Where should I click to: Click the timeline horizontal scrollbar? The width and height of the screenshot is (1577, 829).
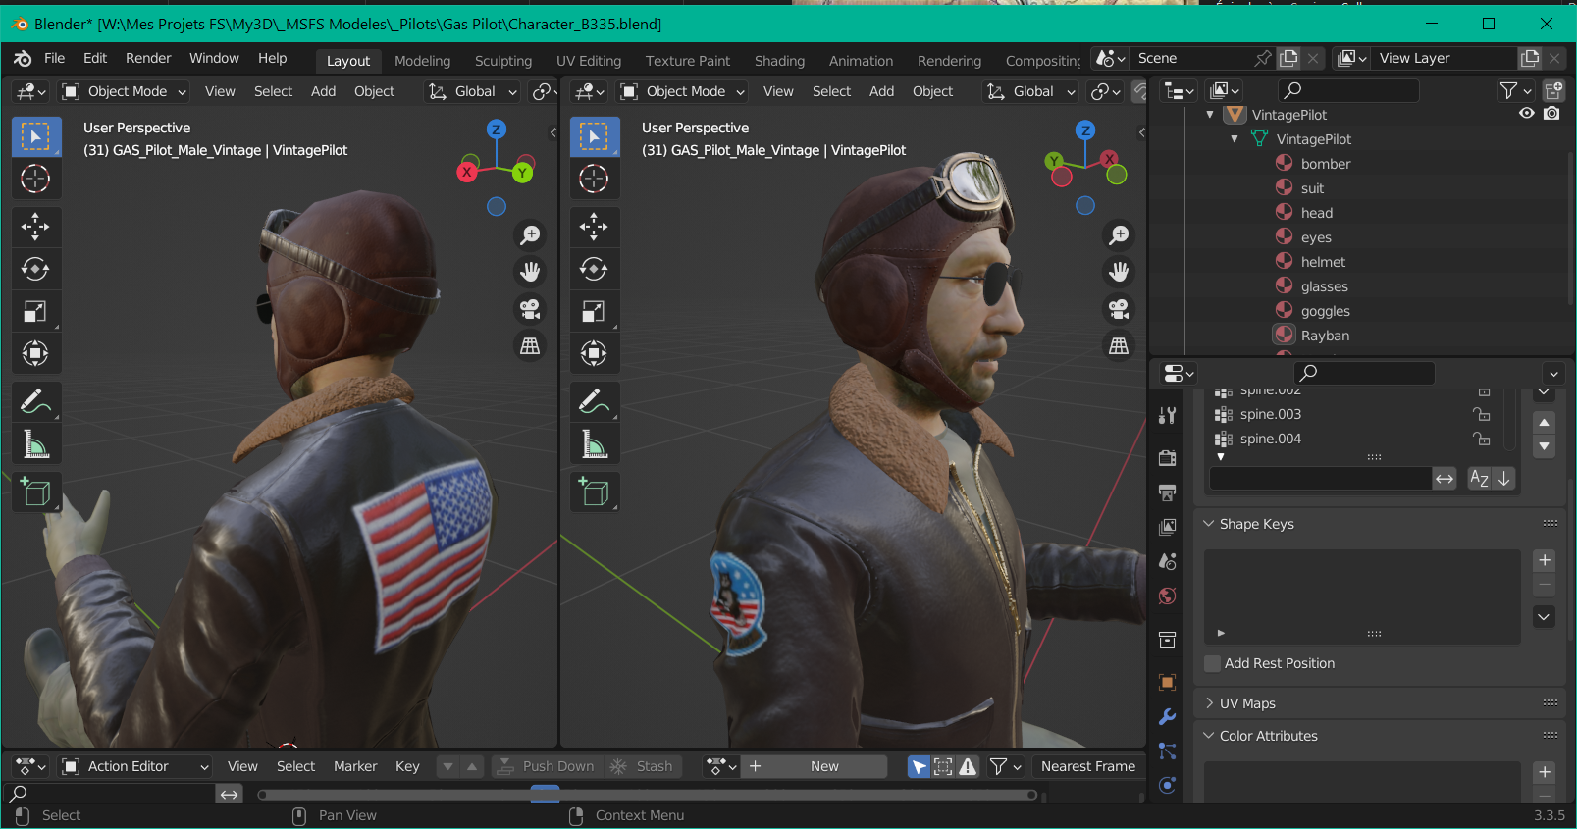(648, 795)
